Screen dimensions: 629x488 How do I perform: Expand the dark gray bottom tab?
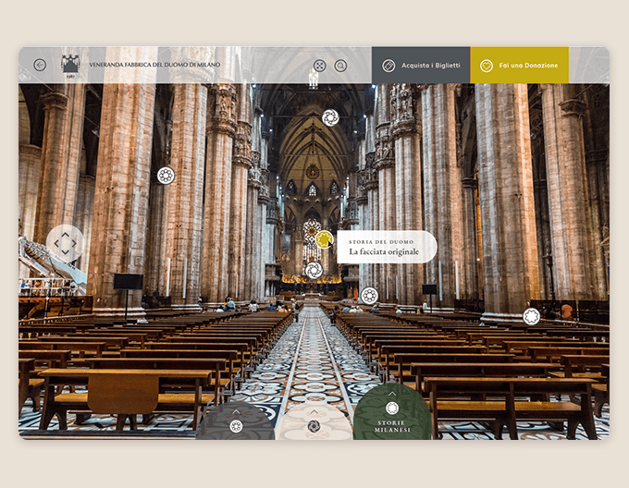point(236,421)
